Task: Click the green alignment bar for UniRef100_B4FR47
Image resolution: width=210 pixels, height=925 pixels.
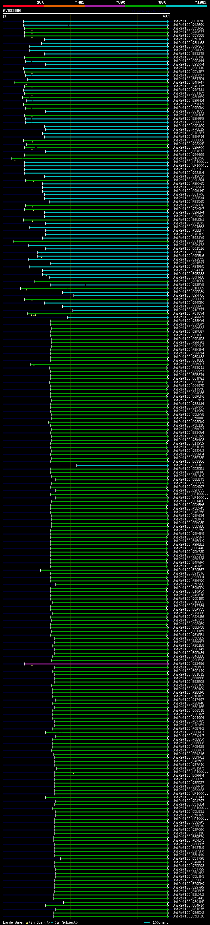Action: pos(91,83)
